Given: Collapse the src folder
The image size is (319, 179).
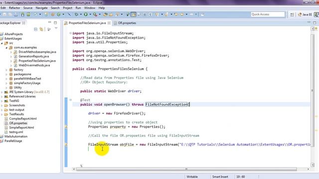Looking at the screenshot, I should point(2,43).
